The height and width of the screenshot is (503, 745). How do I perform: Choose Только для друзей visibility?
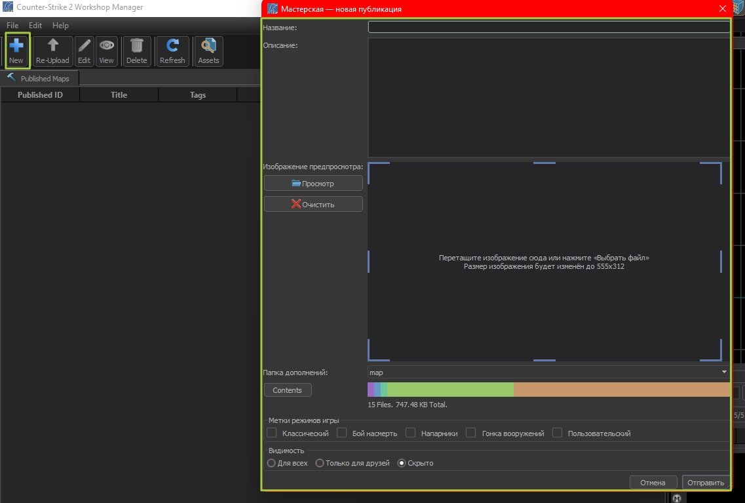coord(320,463)
